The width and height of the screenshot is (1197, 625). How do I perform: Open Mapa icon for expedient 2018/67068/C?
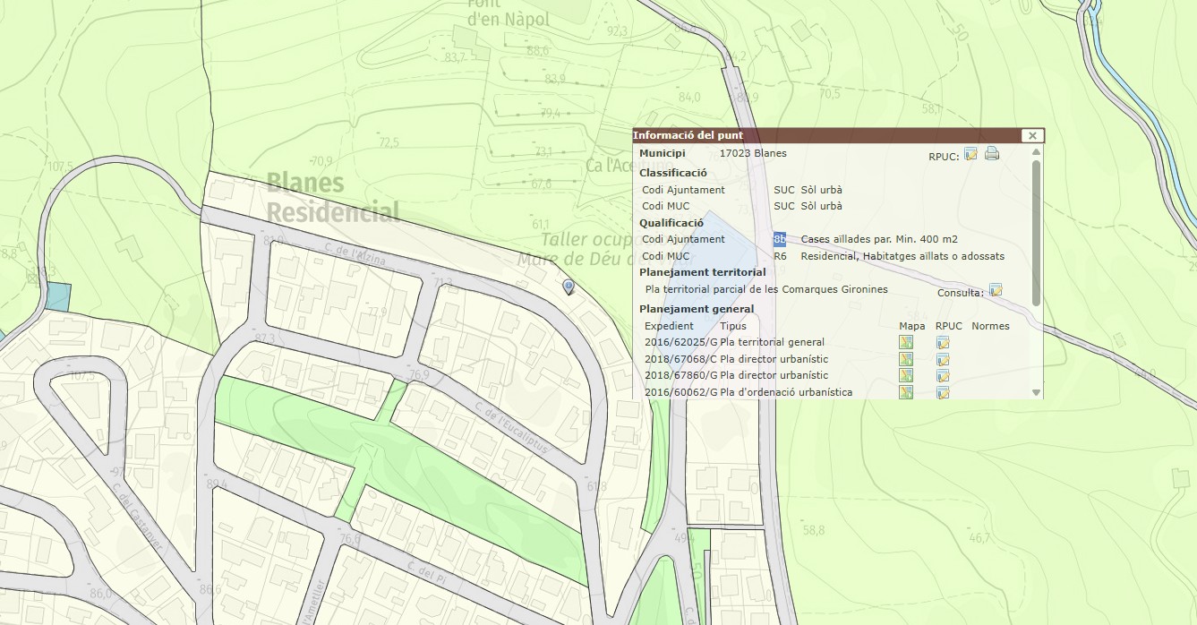tap(906, 359)
